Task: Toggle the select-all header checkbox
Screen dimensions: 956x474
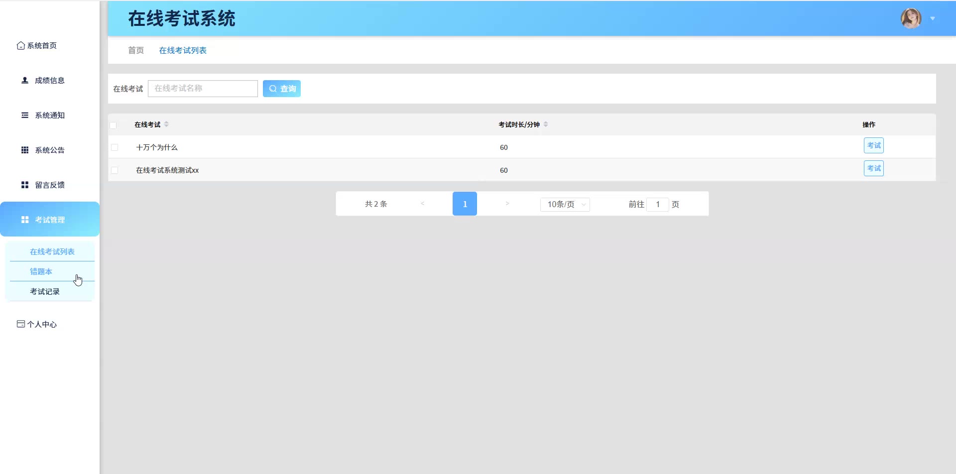Action: (x=113, y=125)
